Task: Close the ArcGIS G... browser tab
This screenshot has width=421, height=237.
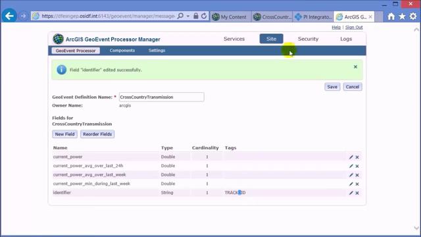Action: (x=370, y=16)
